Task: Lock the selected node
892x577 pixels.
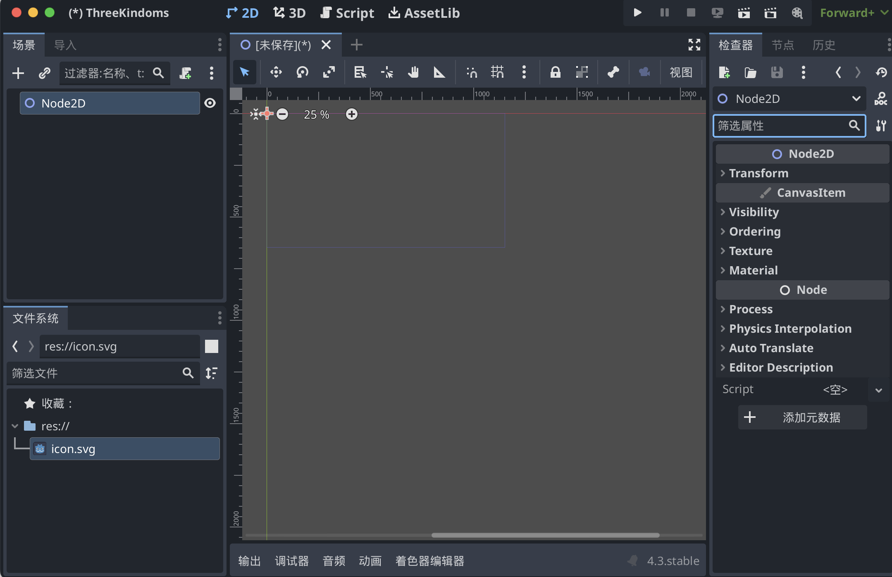Action: pyautogui.click(x=555, y=72)
